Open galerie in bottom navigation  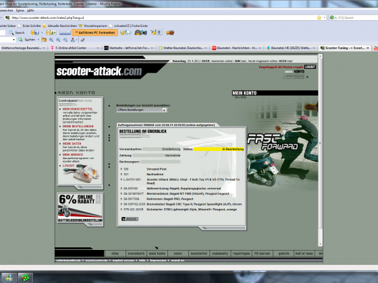tap(283, 253)
